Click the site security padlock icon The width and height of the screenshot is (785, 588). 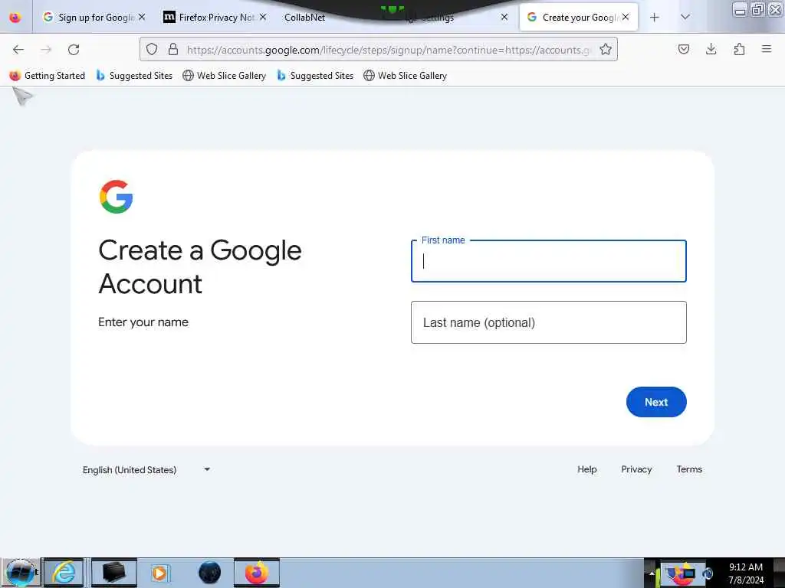(x=173, y=49)
